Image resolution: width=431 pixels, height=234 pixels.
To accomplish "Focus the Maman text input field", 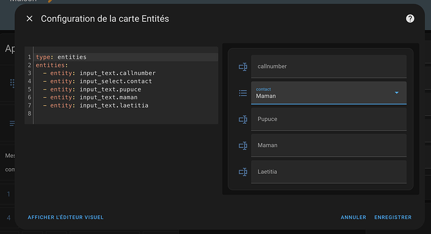I will tap(329, 146).
